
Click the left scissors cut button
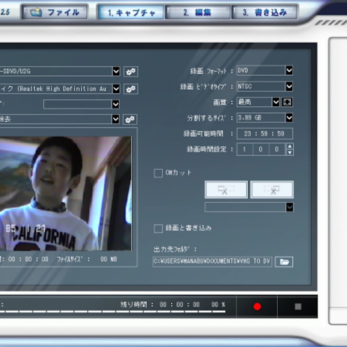pyautogui.click(x=226, y=189)
